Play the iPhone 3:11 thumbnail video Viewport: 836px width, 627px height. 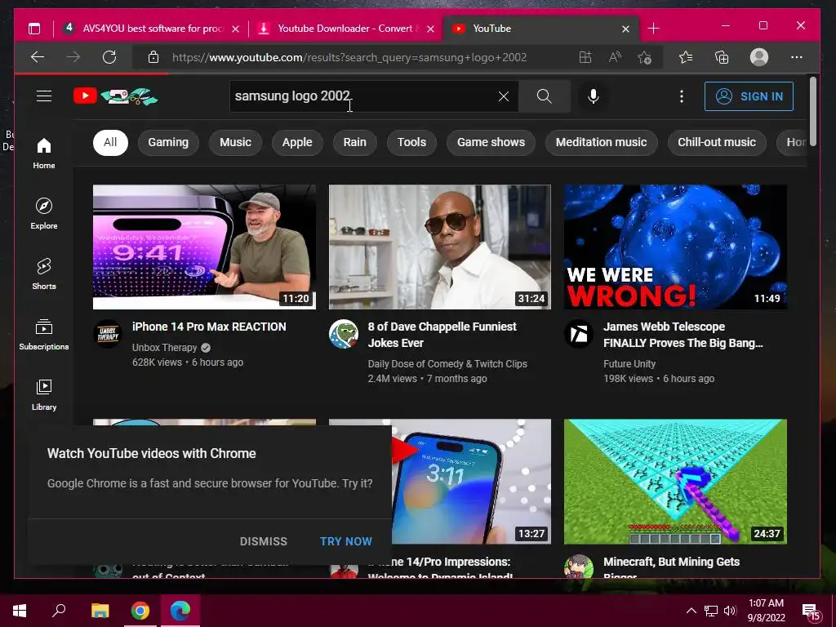471,482
